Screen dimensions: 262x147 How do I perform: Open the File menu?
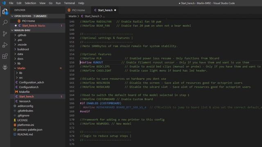(x=11, y=3)
